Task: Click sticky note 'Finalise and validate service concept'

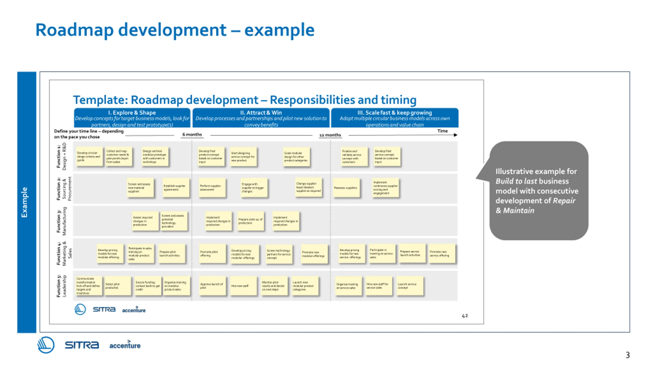Action: coord(355,156)
